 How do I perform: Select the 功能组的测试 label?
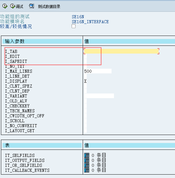[x=15, y=17]
